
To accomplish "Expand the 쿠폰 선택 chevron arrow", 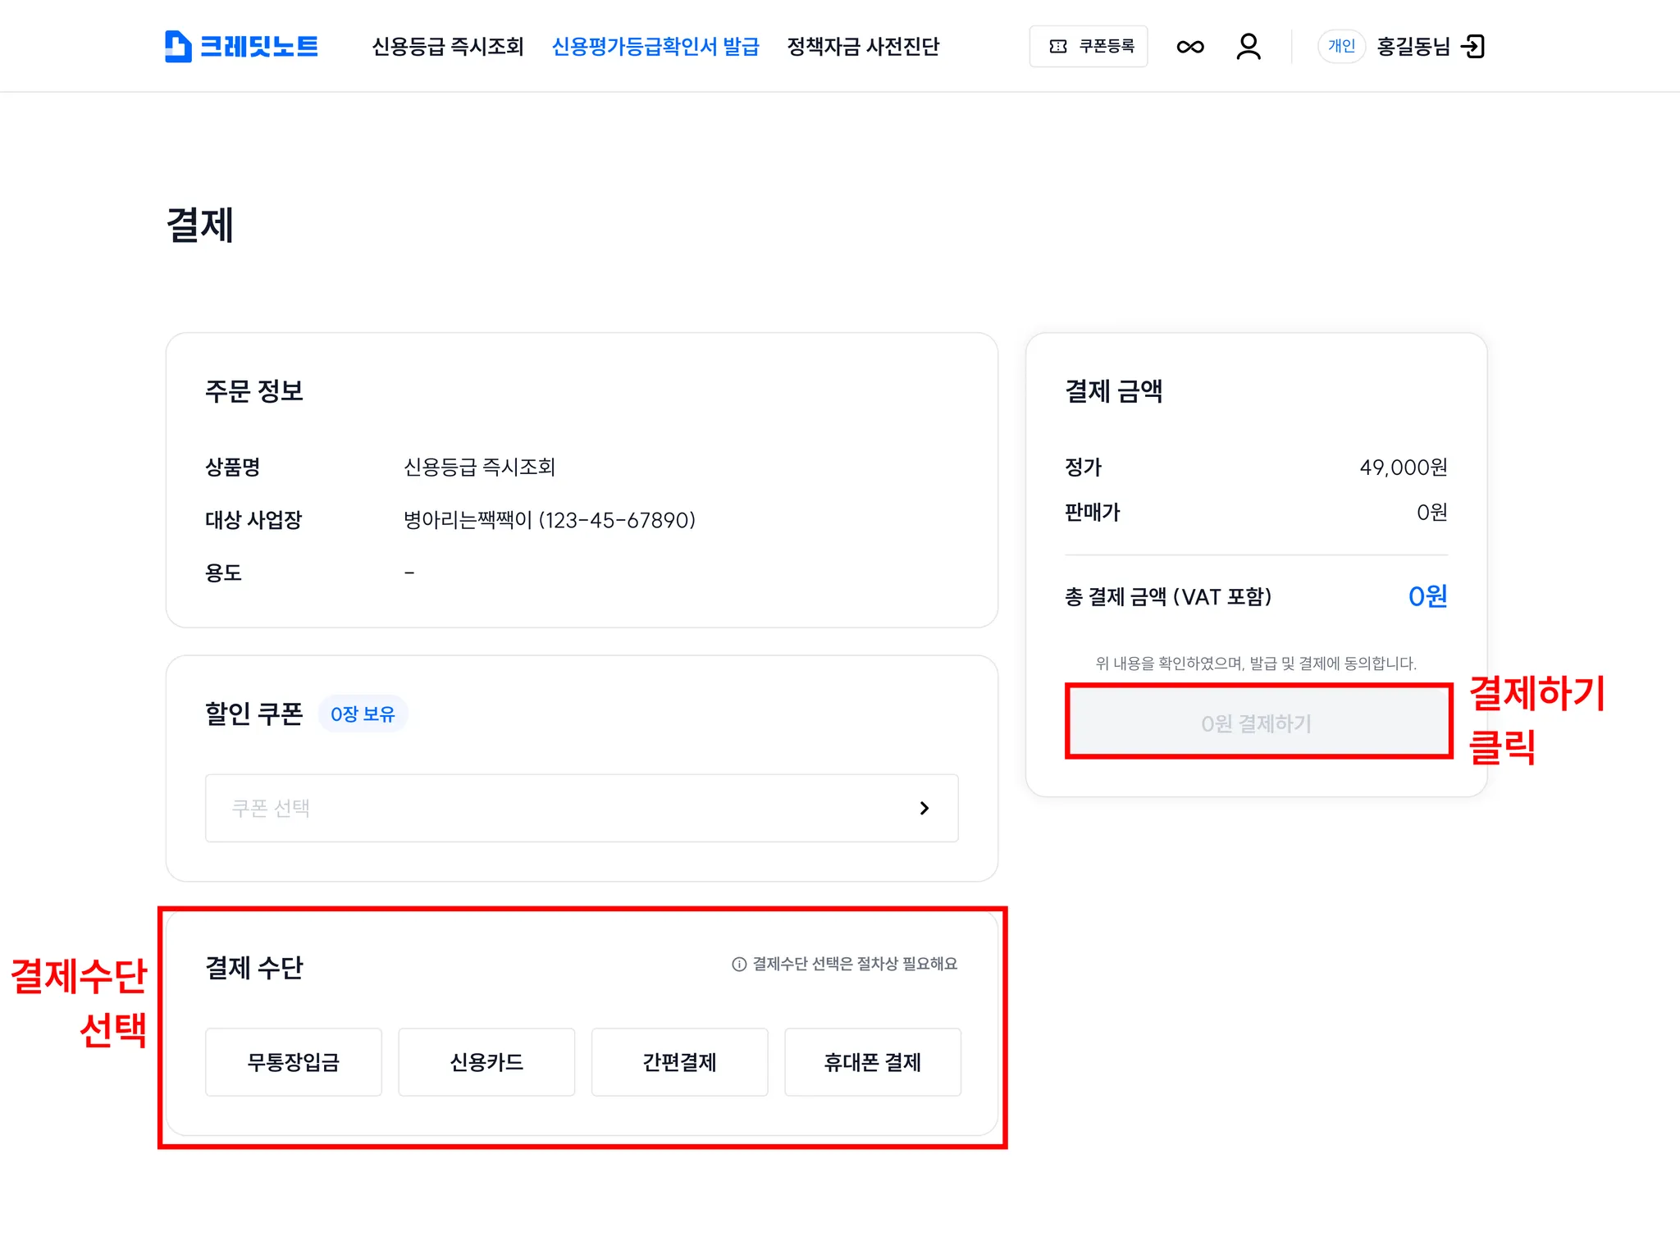I will (x=924, y=808).
